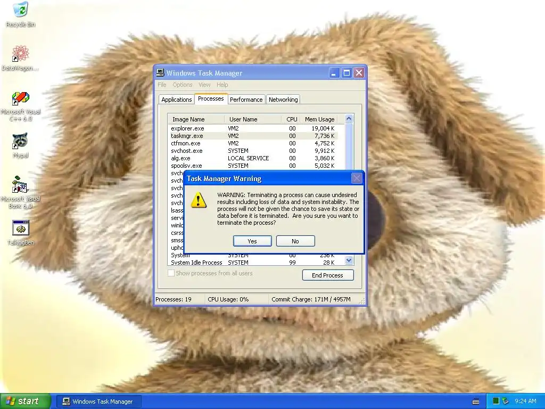The image size is (545, 409).
Task: Sort by the Image Name column
Action: (x=196, y=119)
